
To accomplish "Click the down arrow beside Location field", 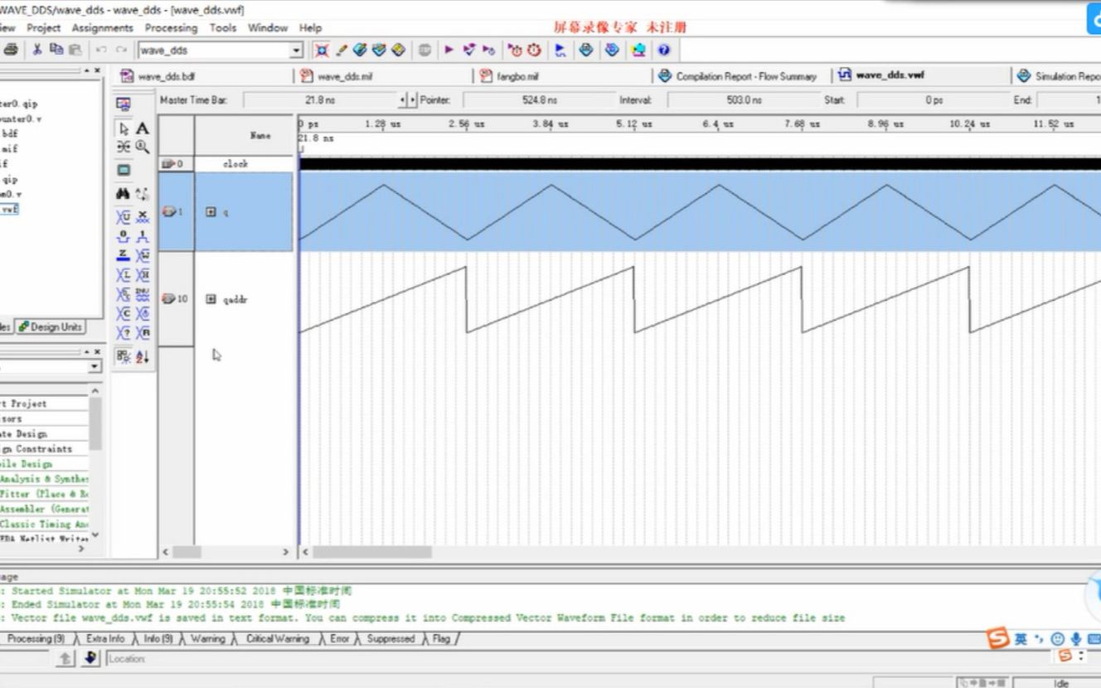I will 91,659.
